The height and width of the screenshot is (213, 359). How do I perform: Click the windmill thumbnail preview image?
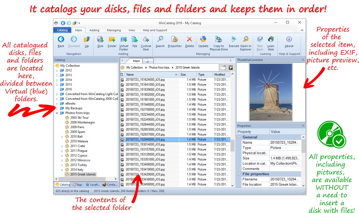pyautogui.click(x=271, y=92)
